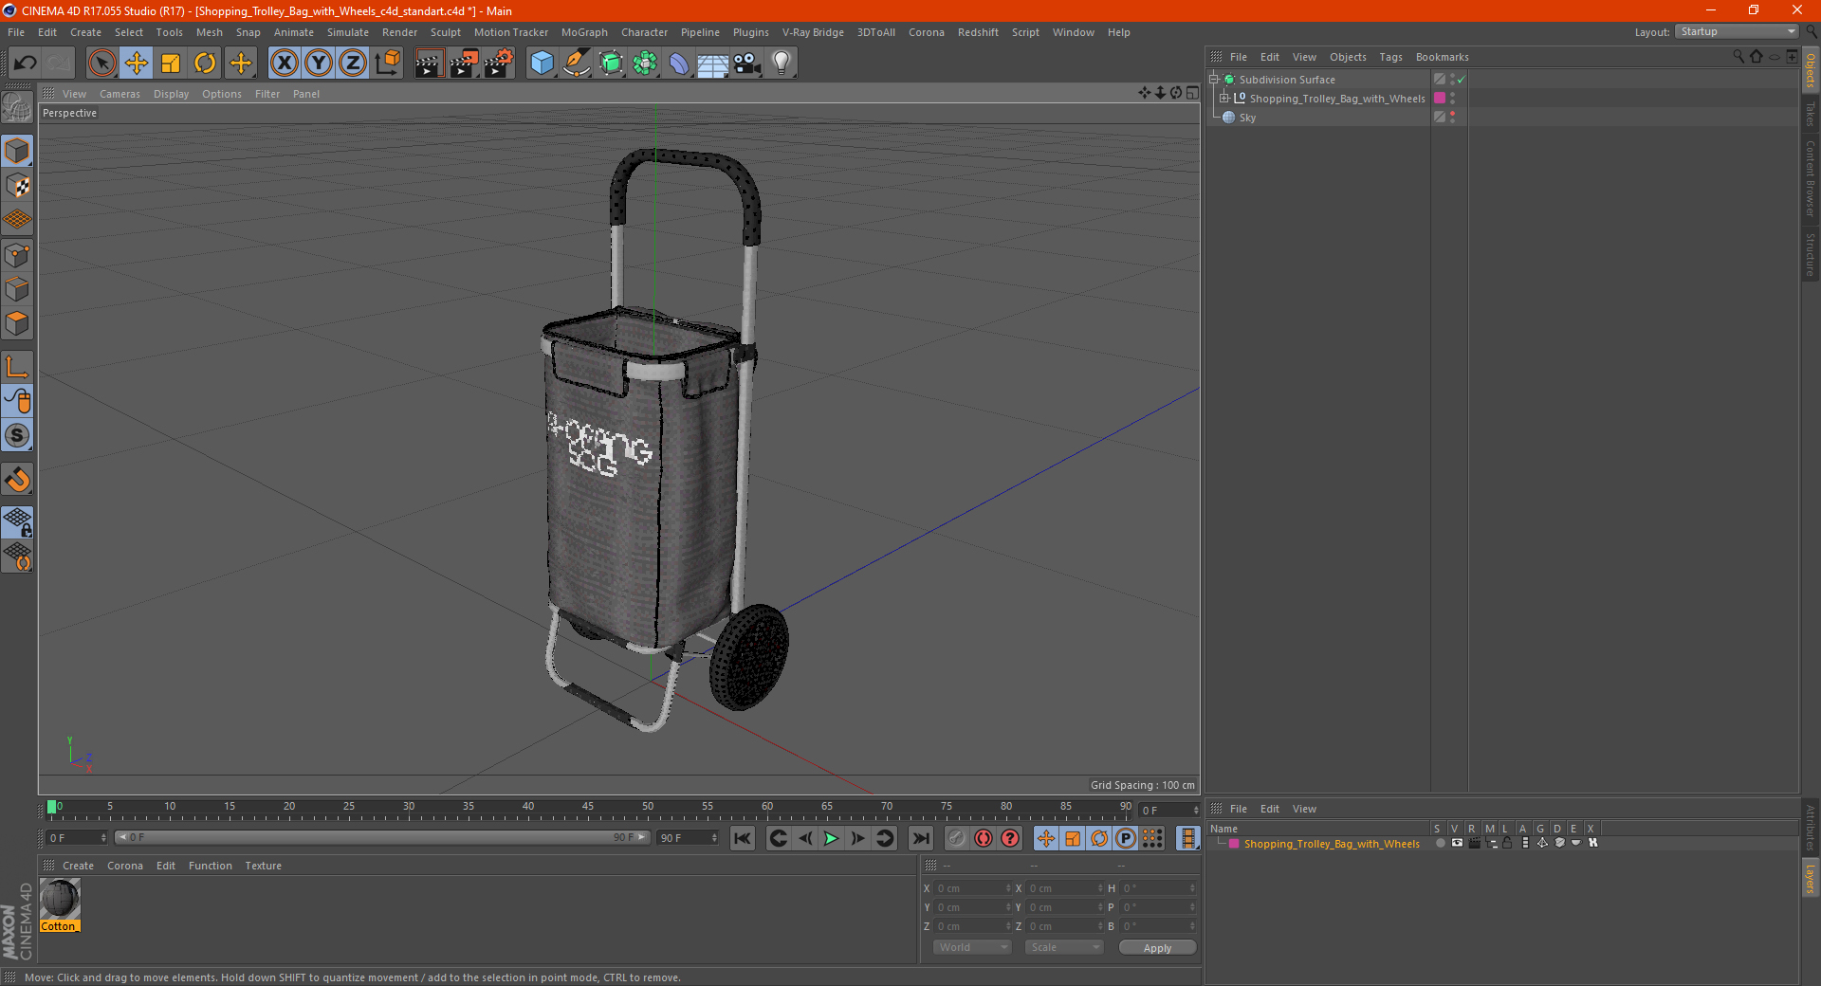The height and width of the screenshot is (986, 1821).
Task: Open the Redshift menu
Action: click(978, 32)
